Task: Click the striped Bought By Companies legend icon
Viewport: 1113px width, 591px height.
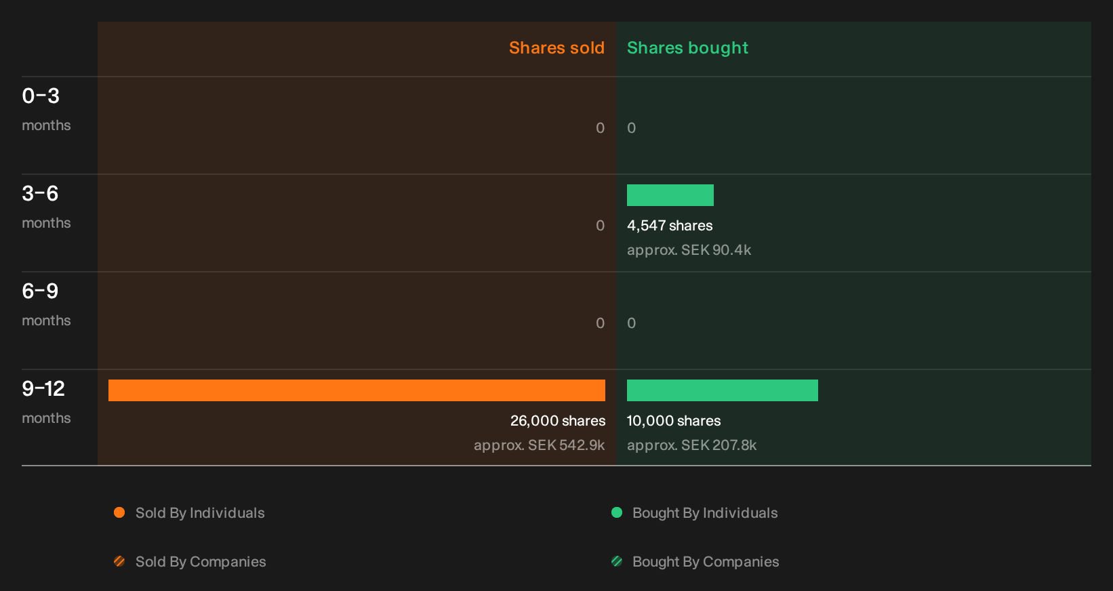Action: coord(617,561)
